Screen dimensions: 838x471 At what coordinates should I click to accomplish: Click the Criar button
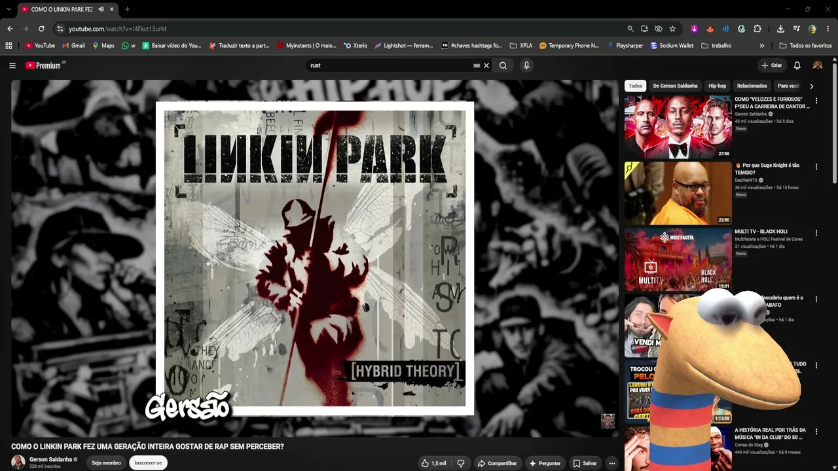[x=772, y=65]
